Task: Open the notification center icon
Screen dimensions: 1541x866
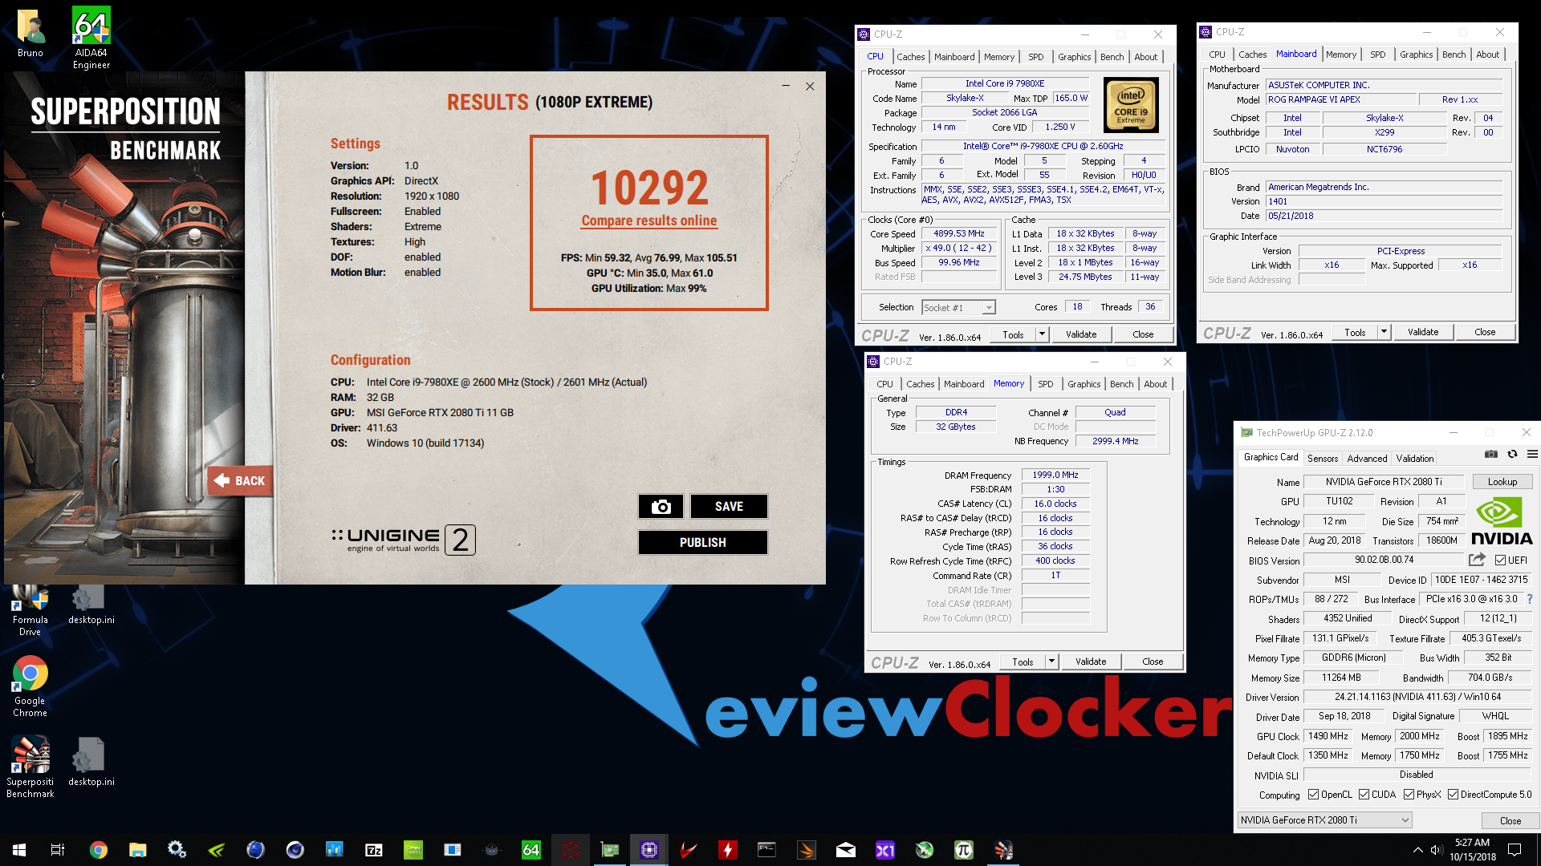Action: coord(1515,850)
